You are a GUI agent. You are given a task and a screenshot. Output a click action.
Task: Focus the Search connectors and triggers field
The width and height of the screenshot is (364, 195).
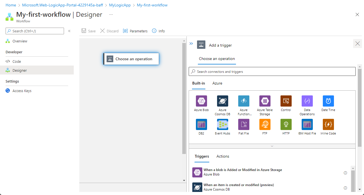click(x=272, y=71)
